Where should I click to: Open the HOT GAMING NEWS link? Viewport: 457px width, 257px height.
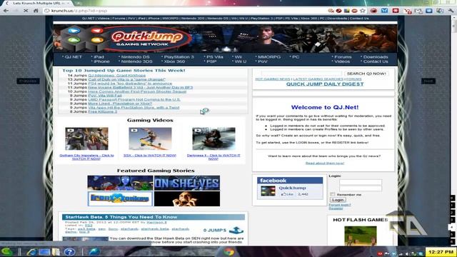(x=273, y=79)
